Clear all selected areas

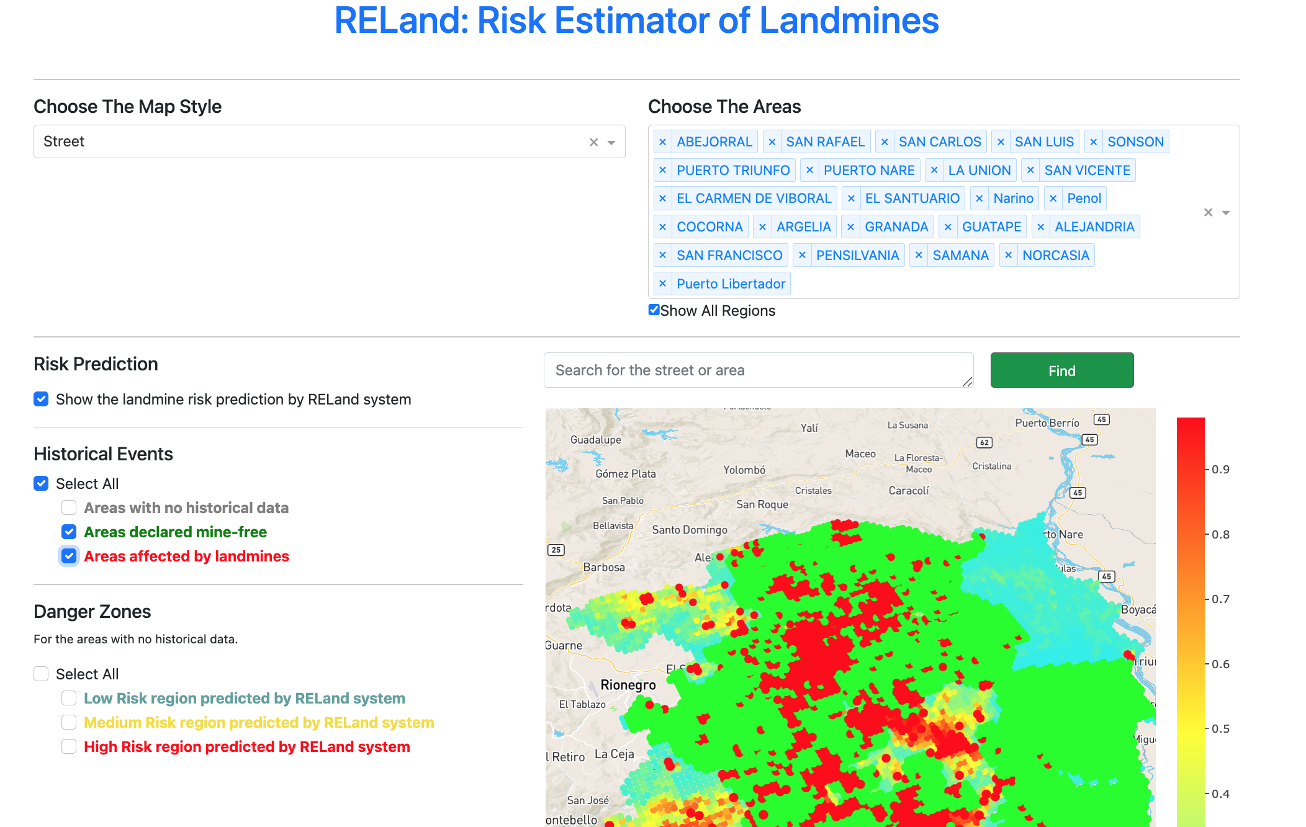[x=1208, y=213]
